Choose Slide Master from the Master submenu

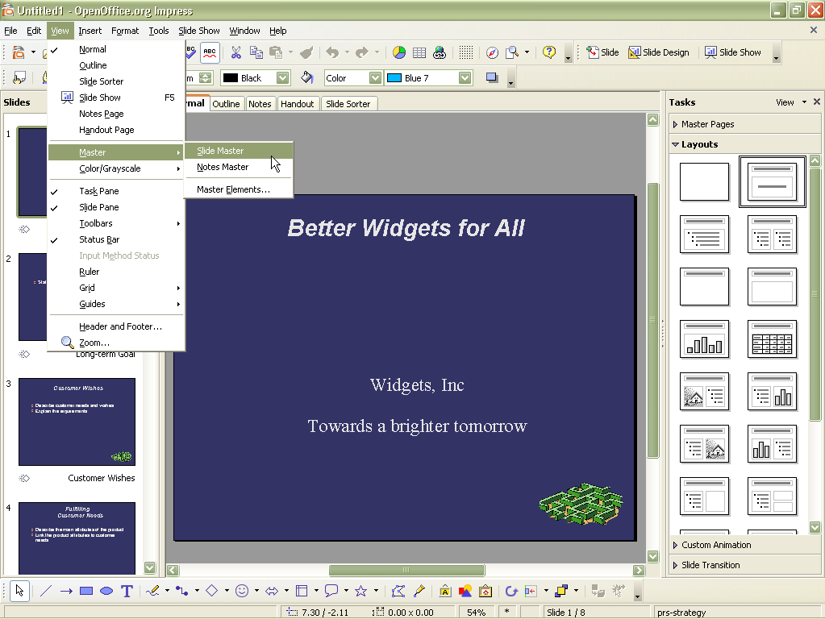coord(239,151)
